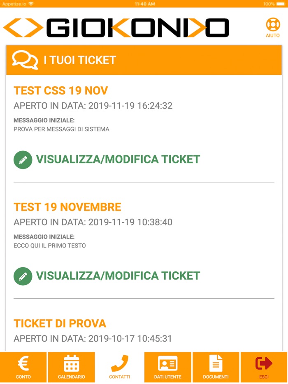Click pencil icon for Test CSS 19 Nov
The image size is (288, 384).
click(x=23, y=160)
